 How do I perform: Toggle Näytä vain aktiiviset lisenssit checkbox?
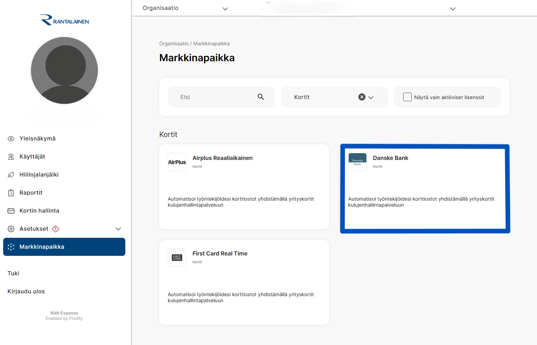[407, 97]
